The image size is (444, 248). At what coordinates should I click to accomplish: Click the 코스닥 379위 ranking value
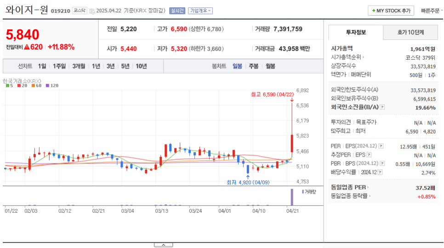pos(421,58)
